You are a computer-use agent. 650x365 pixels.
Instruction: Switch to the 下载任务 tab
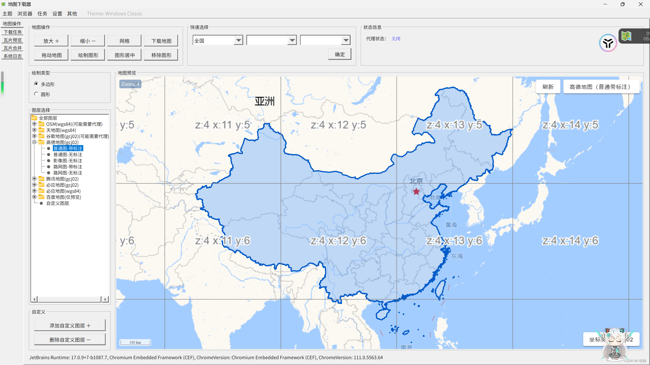tap(12, 32)
